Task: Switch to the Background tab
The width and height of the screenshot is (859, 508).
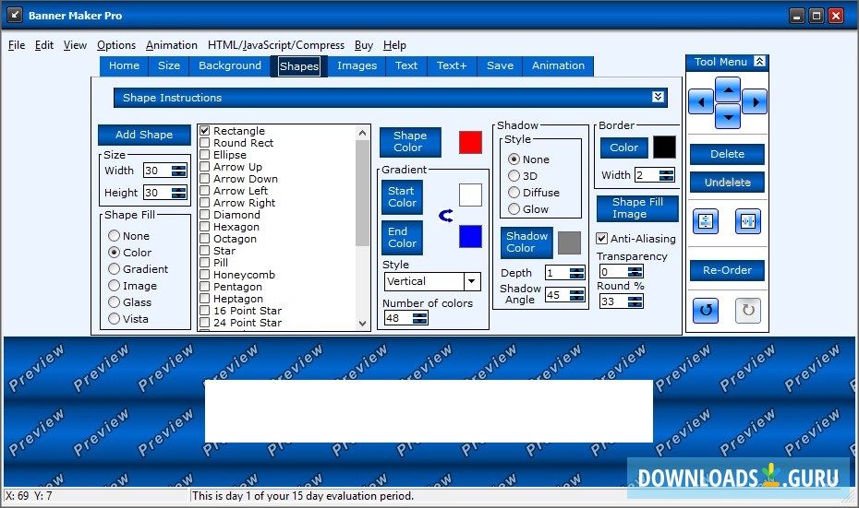Action: [230, 65]
